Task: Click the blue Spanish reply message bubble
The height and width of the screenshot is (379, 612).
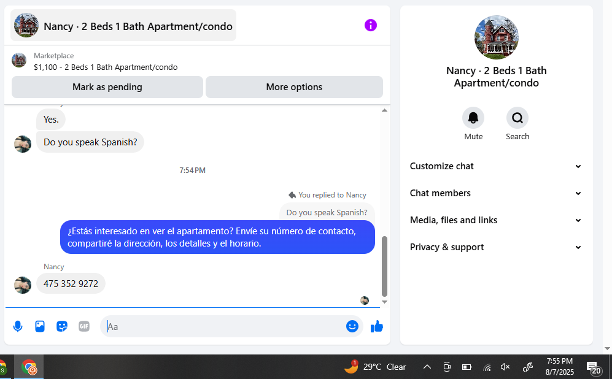Action: pyautogui.click(x=217, y=237)
